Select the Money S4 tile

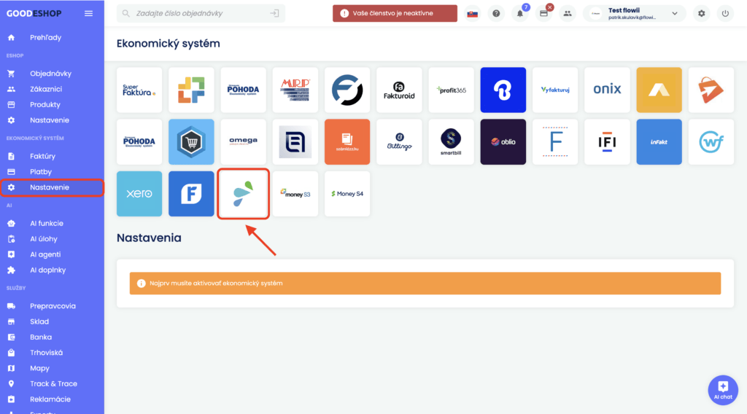tap(347, 194)
